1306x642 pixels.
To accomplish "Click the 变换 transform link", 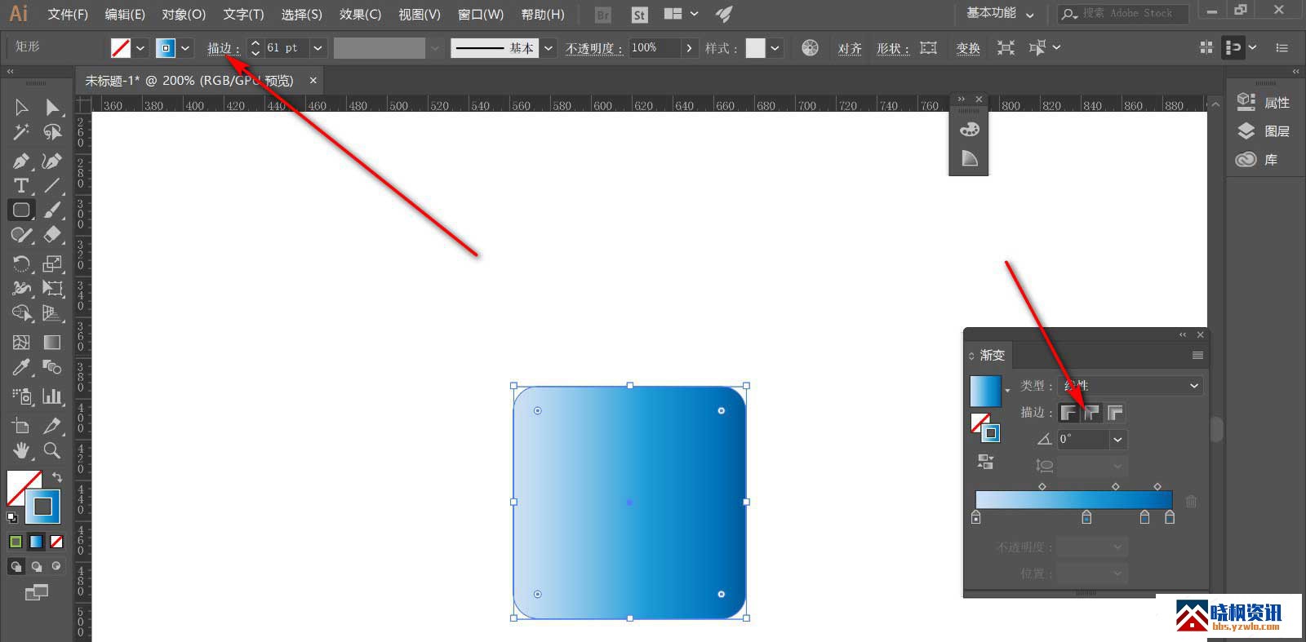I will [968, 48].
